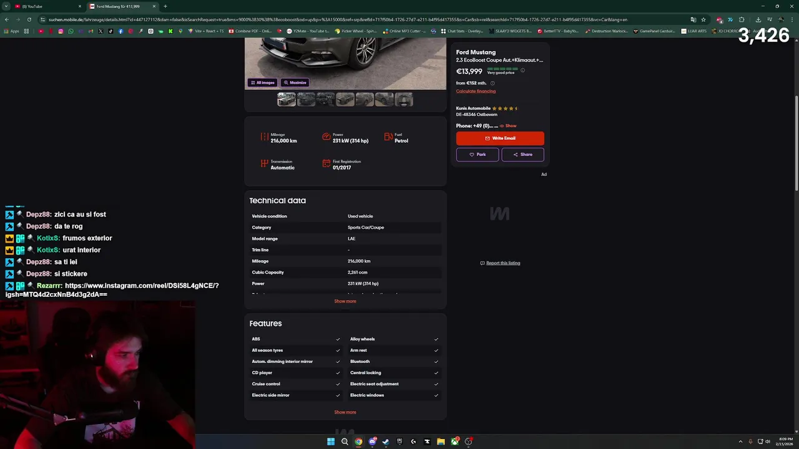Bookmark this page with the star icon
799x449 pixels.
point(703,19)
